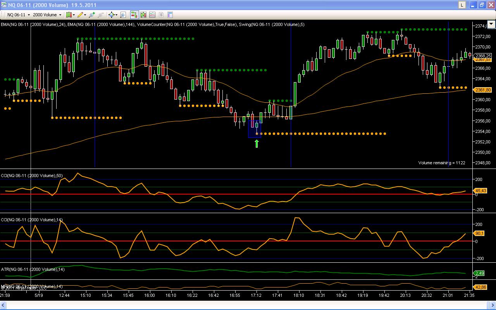This screenshot has width=496, height=310.
Task: Expand the chart style dropdown arrow
Action: [74, 15]
